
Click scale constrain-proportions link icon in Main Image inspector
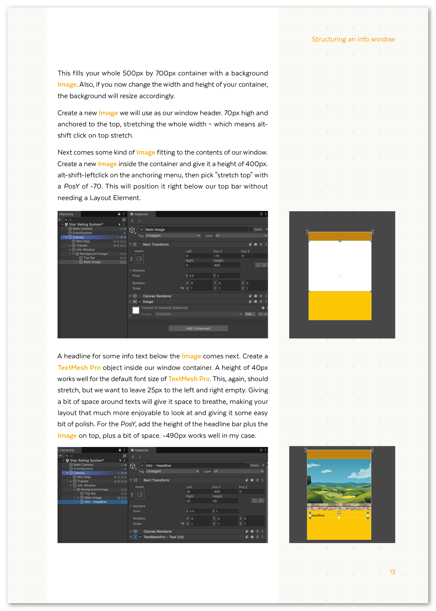coord(182,288)
